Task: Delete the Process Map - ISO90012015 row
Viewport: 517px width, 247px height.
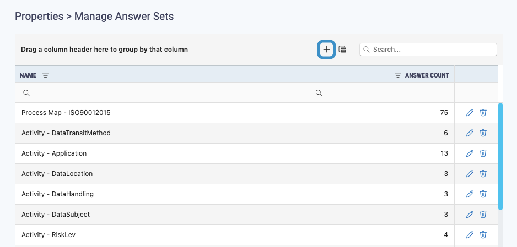Action: [483, 113]
